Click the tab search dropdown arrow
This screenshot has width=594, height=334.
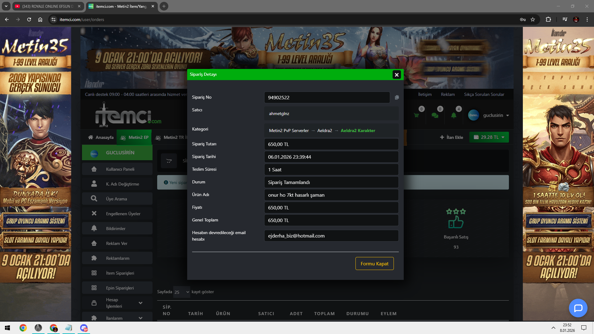click(6, 6)
